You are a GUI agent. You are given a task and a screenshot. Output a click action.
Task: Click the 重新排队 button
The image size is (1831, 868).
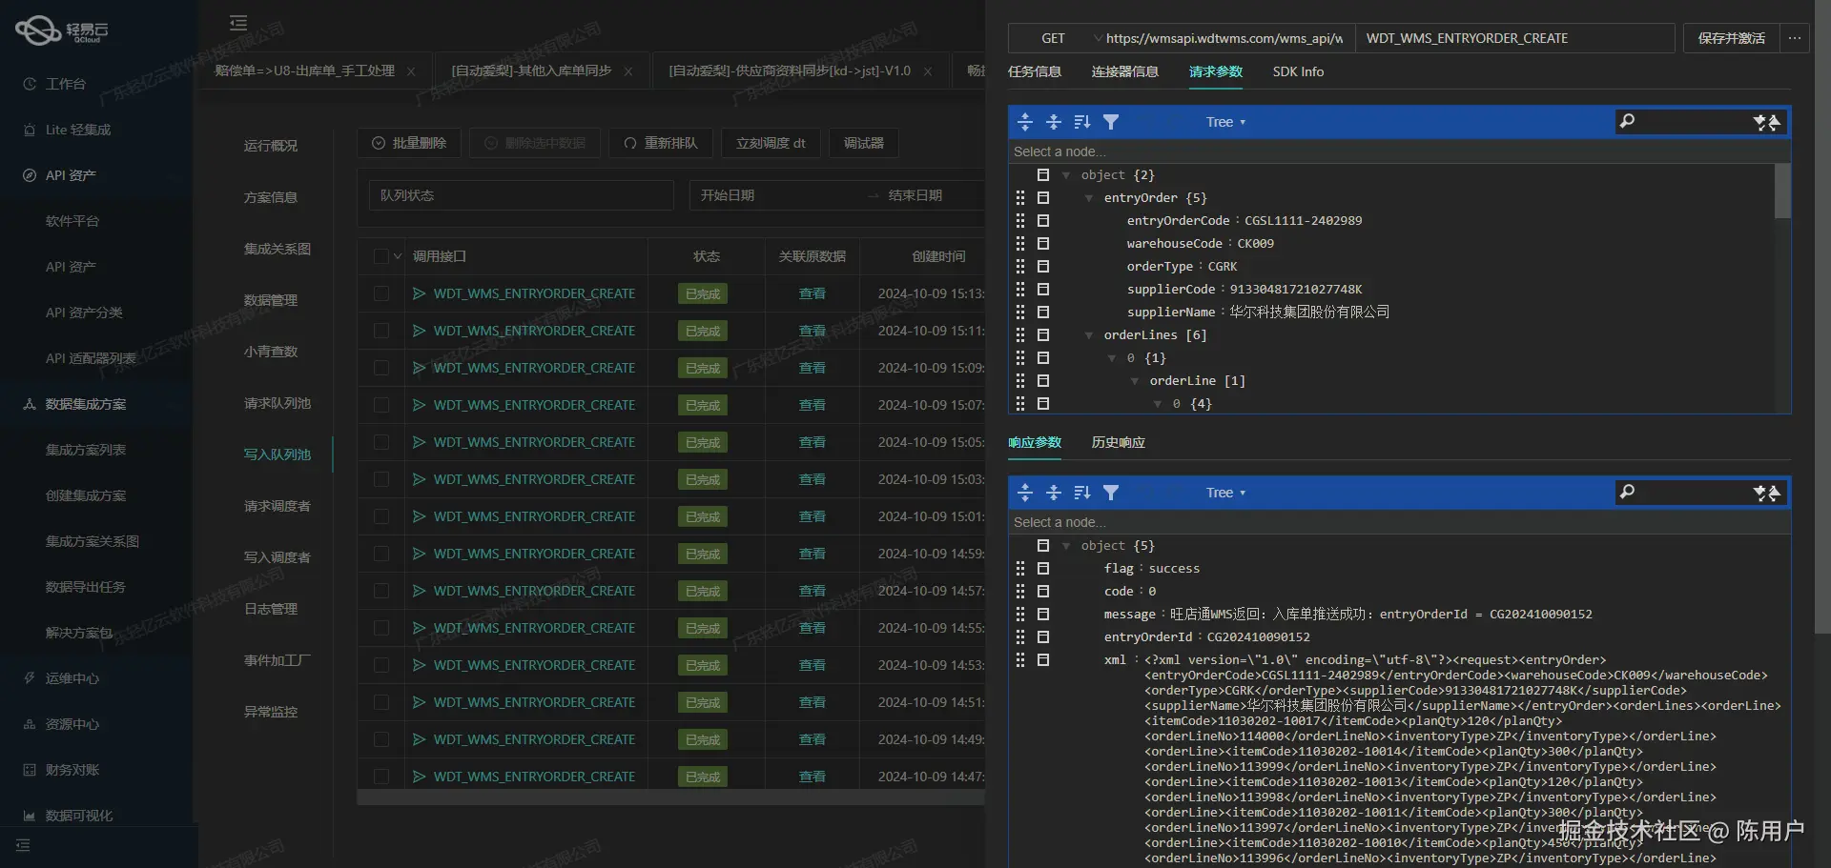click(x=660, y=143)
